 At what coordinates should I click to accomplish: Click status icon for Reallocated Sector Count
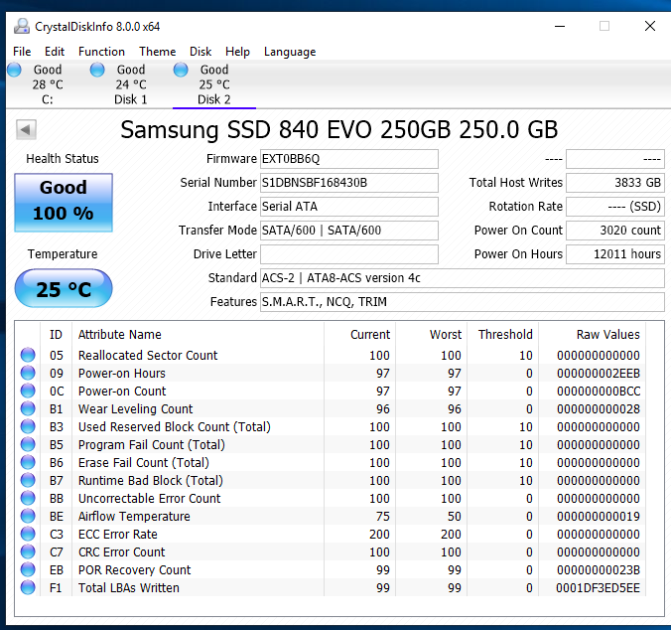click(28, 356)
